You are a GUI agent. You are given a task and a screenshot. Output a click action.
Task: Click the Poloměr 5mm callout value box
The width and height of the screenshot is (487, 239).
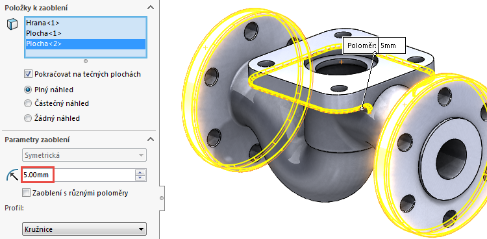point(393,45)
